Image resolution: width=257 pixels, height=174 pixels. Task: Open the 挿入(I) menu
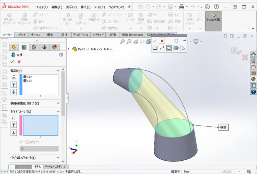pos(86,7)
